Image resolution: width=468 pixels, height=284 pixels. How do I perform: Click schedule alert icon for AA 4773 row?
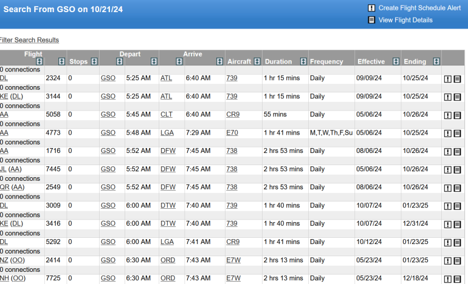447,134
